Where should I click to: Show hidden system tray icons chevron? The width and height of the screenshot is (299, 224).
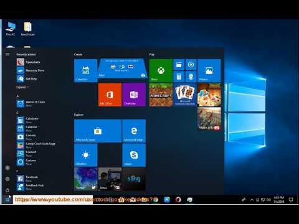(x=252, y=200)
